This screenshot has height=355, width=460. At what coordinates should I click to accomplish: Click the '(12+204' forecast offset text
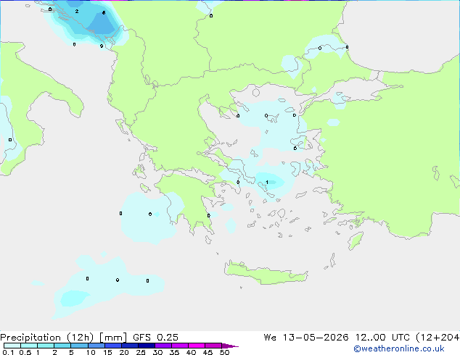click(438, 338)
